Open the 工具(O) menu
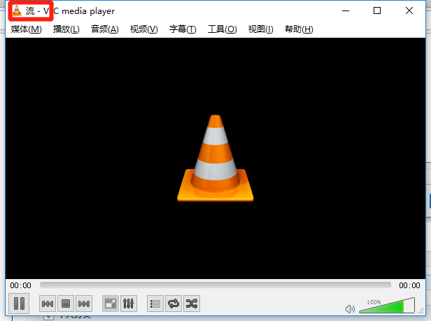The height and width of the screenshot is (321, 431). tap(222, 29)
